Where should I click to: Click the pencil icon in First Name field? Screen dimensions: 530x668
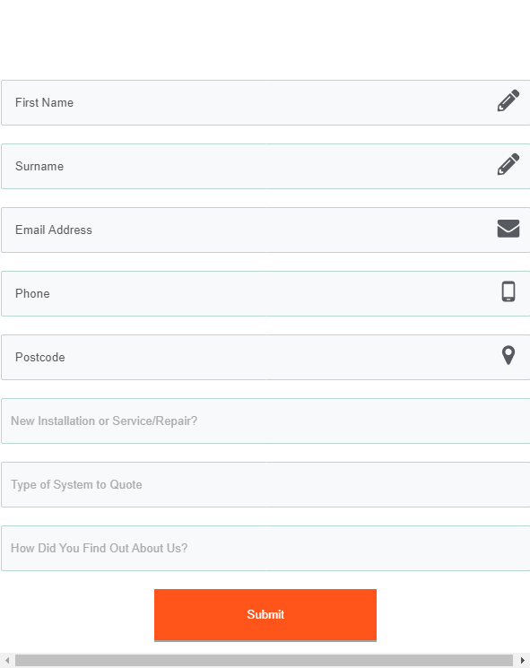(x=508, y=100)
